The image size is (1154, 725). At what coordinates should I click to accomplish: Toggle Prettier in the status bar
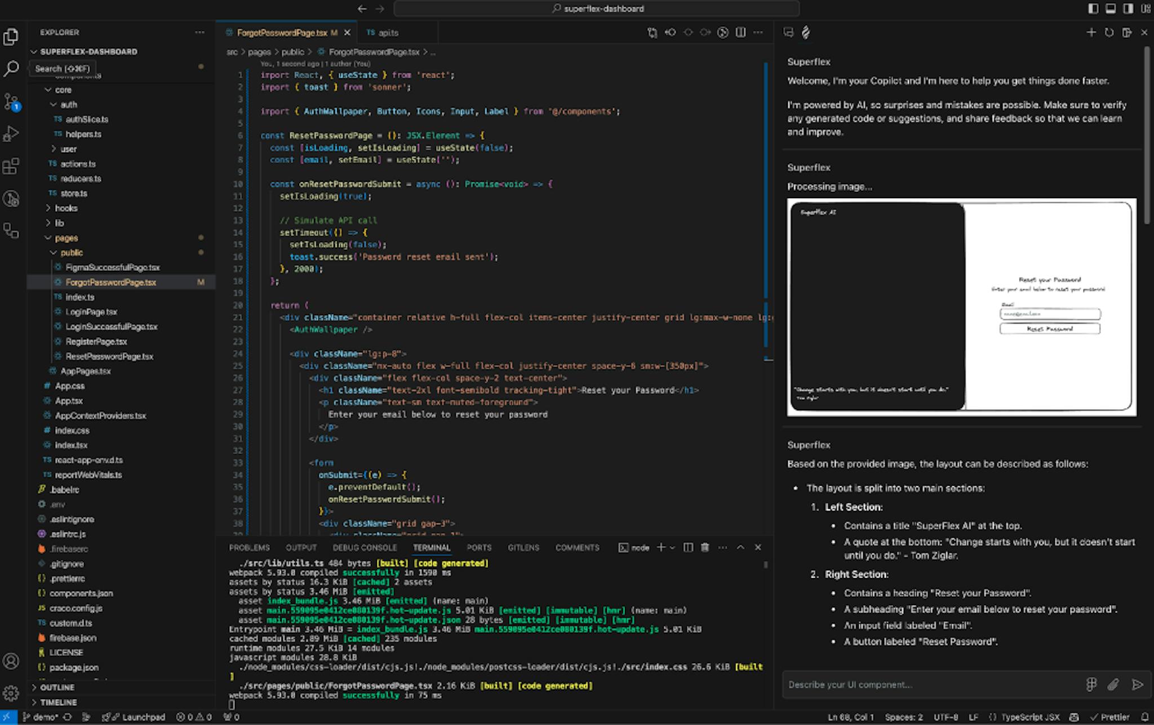pos(1115,717)
